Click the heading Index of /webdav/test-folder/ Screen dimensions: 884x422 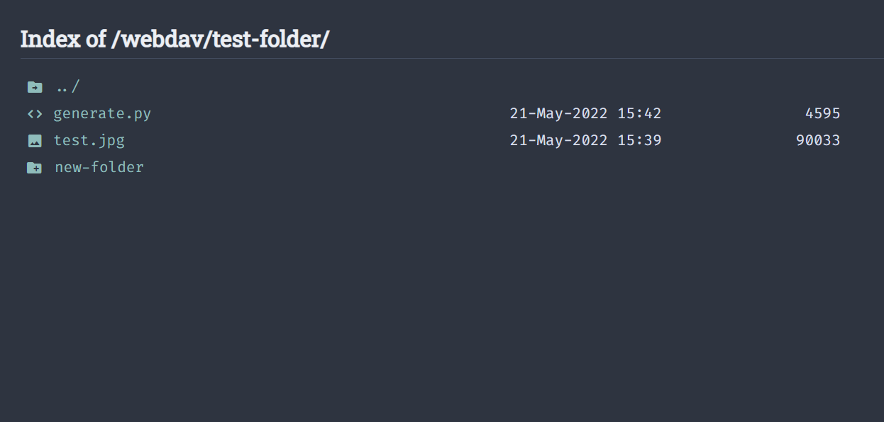tap(175, 39)
